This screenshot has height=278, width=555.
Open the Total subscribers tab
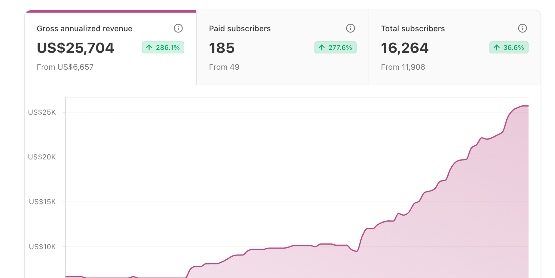tap(412, 29)
